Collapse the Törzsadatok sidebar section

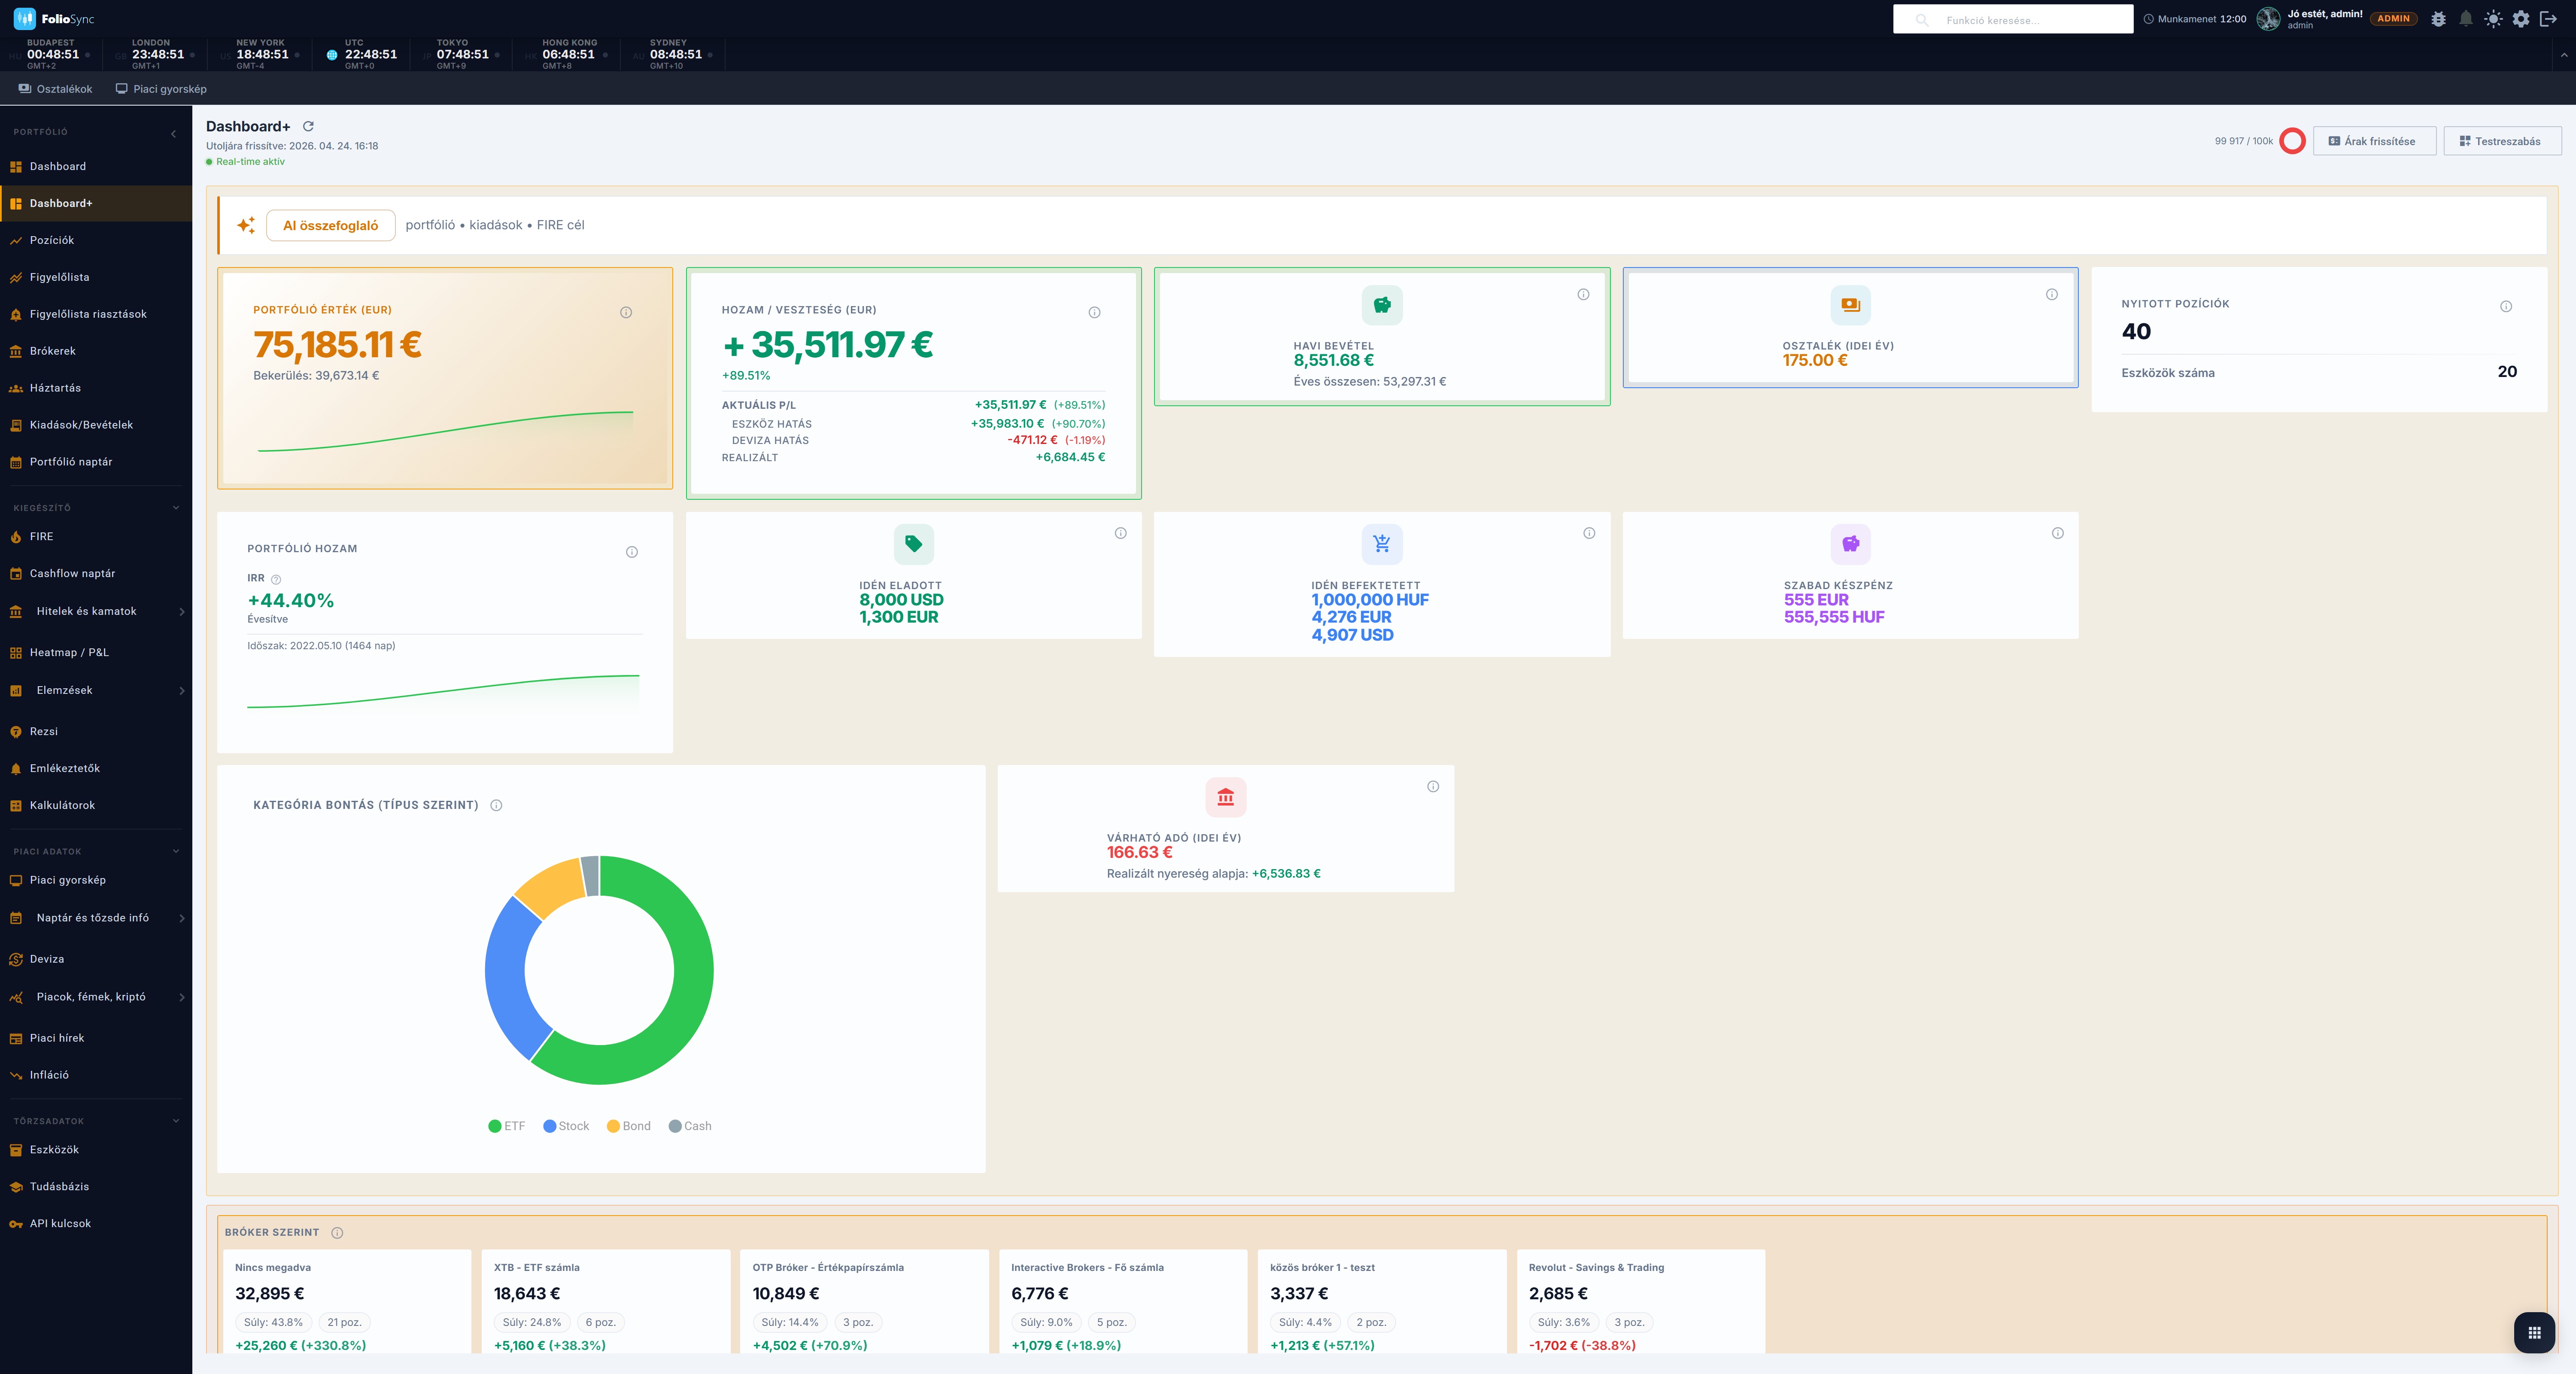176,1121
